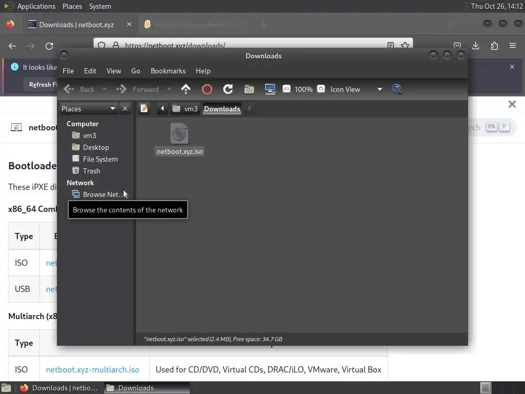Click the site lock icon in address bar
The height and width of the screenshot is (394, 525).
coord(116,45)
